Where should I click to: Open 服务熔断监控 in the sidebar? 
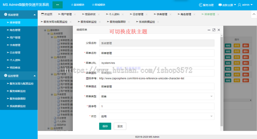pos(19,91)
